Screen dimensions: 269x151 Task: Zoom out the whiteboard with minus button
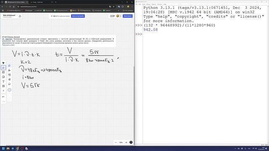coord(116,143)
